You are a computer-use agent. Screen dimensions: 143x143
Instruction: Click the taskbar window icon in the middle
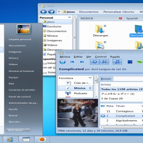tap(26, 139)
